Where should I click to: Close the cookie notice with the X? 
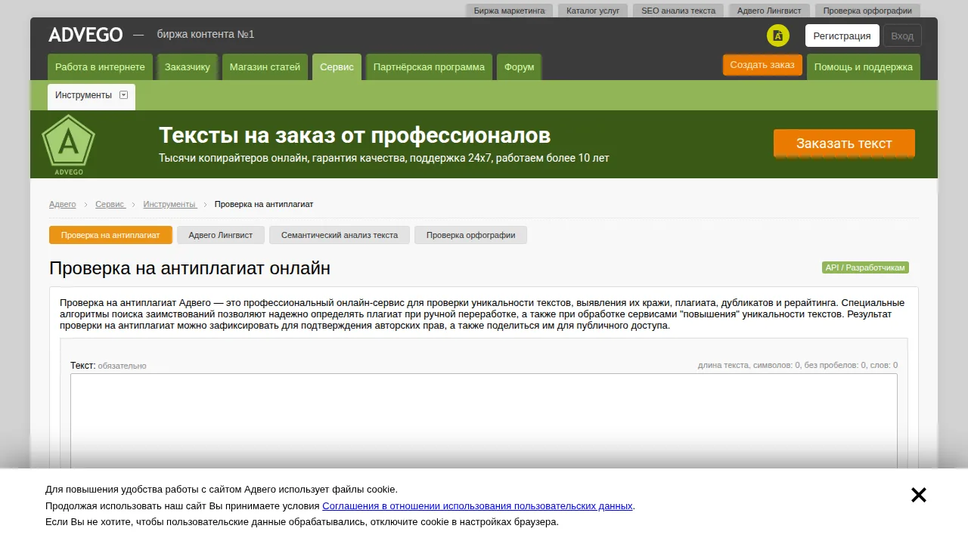point(919,495)
